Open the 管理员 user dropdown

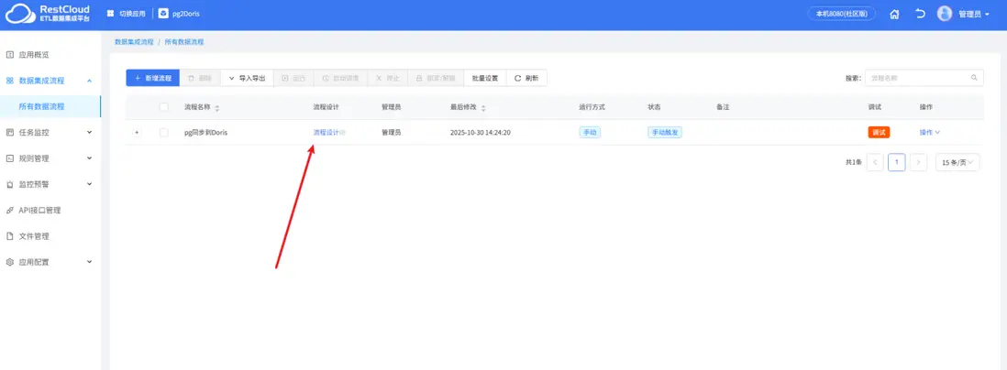tap(972, 14)
